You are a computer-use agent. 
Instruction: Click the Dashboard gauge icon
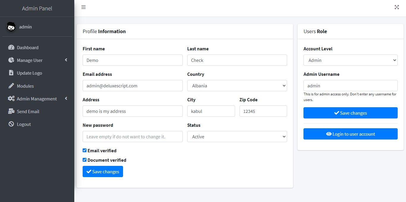click(x=11, y=47)
